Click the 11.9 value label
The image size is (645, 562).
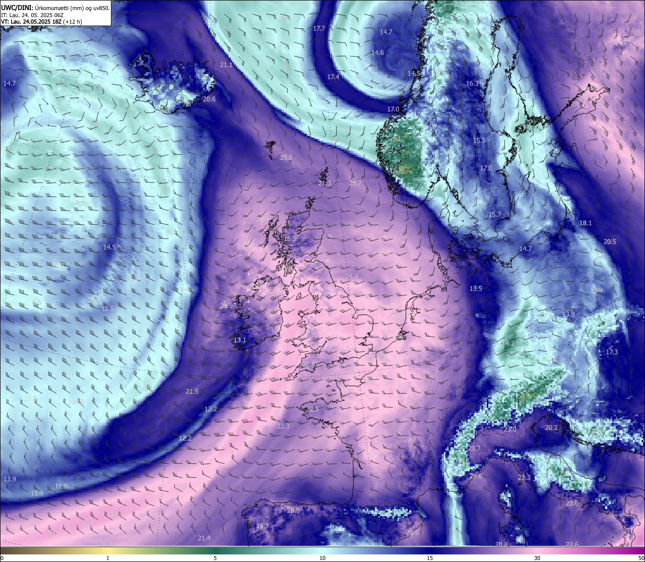37,493
